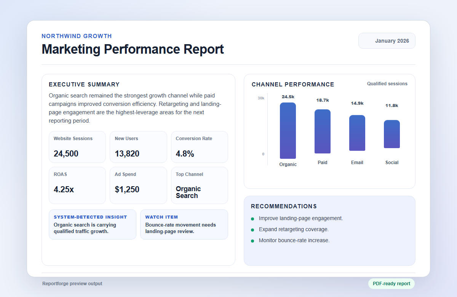Click 'Organic search is carrying qualified traffic' text
This screenshot has width=457, height=297.
click(x=85, y=228)
